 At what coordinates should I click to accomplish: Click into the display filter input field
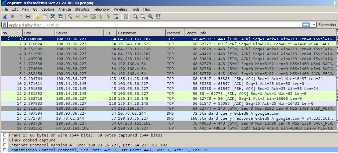(x=150, y=25)
